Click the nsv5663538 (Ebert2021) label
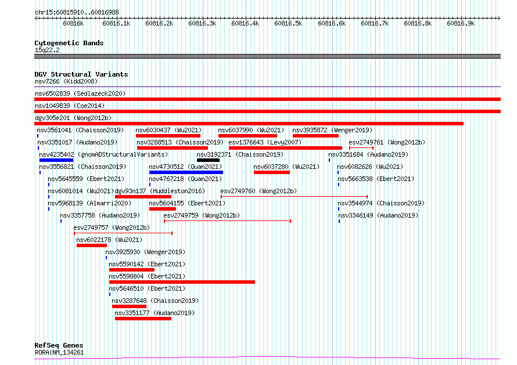 (x=376, y=179)
